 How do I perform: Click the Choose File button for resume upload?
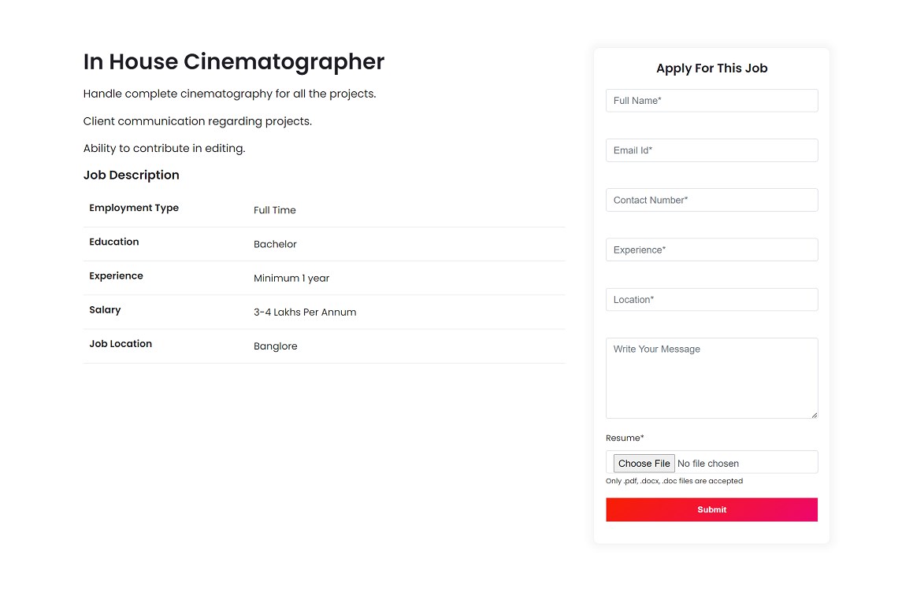(x=644, y=463)
